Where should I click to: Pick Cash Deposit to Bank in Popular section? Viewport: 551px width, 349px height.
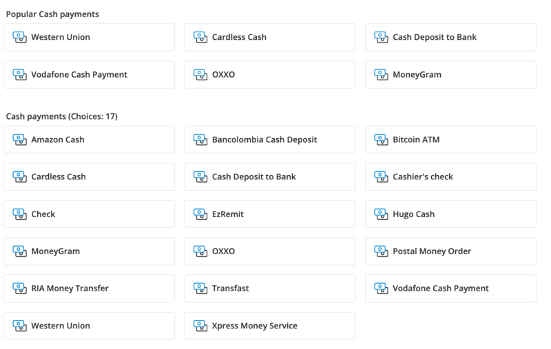tap(450, 37)
